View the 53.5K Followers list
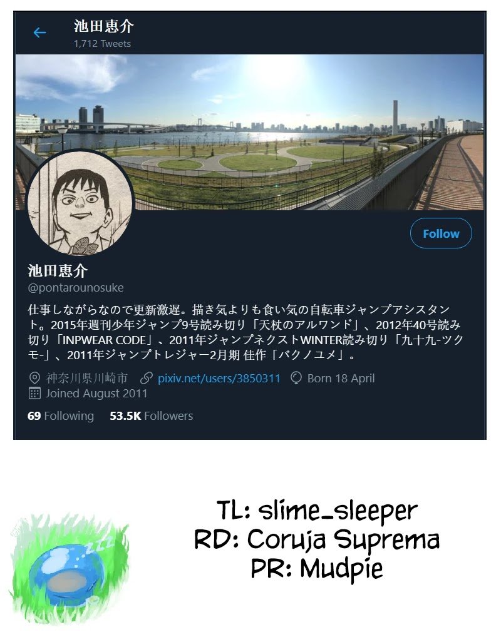The image size is (501, 632). click(152, 415)
